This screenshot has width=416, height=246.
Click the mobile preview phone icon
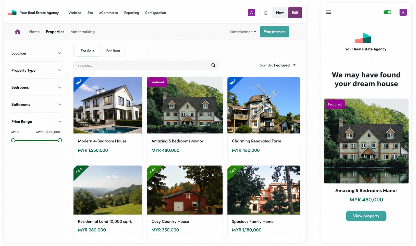coord(266,13)
